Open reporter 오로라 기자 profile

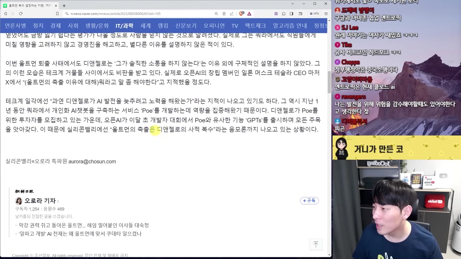(x=40, y=201)
